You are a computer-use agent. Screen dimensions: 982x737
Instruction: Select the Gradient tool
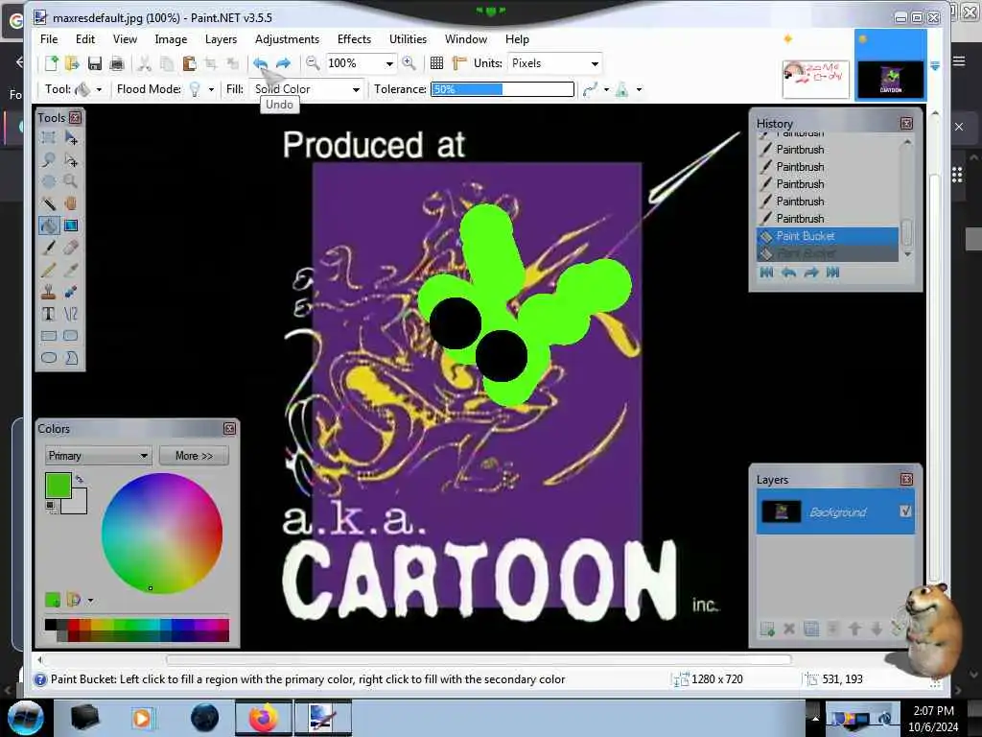click(x=71, y=226)
